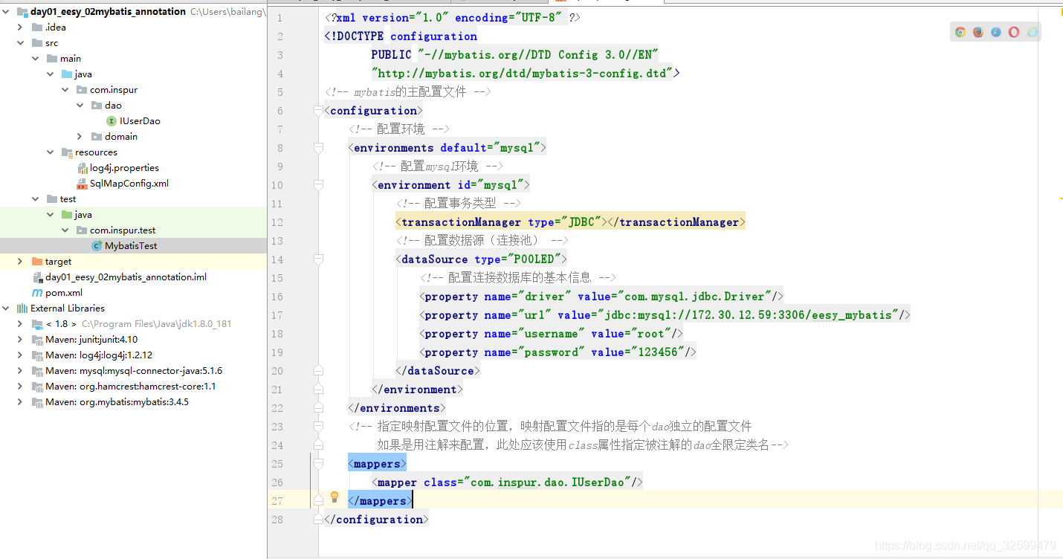Fold the comment block starting on line 23

[x=318, y=427]
